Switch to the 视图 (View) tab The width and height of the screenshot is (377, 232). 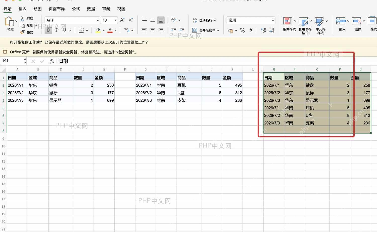pos(121,9)
